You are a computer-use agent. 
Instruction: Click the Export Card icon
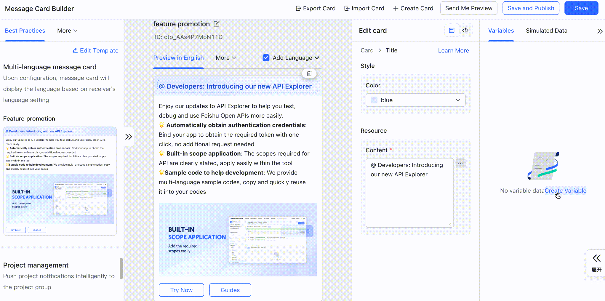pyautogui.click(x=298, y=8)
